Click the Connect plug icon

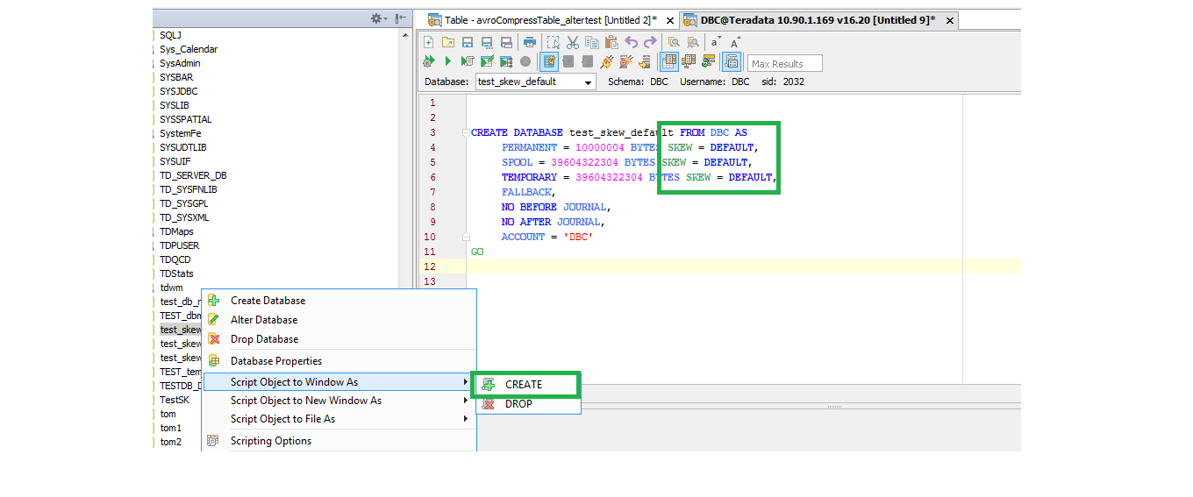pyautogui.click(x=607, y=61)
